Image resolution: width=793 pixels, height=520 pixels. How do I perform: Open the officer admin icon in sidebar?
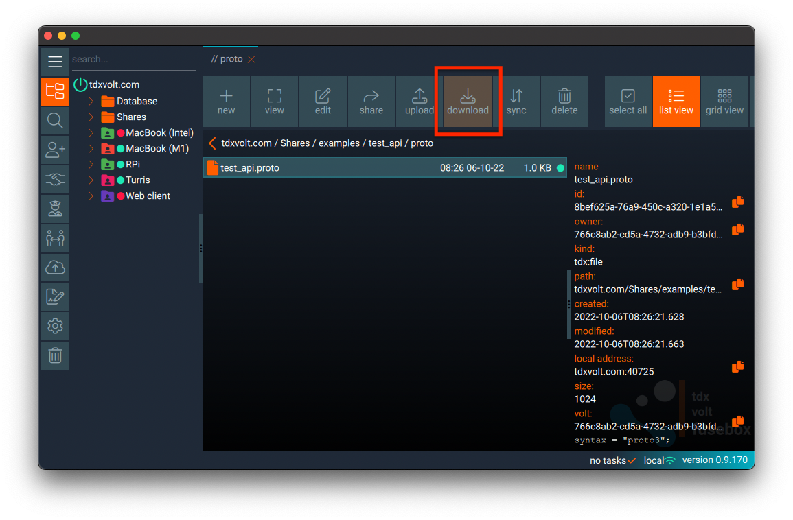tap(55, 209)
